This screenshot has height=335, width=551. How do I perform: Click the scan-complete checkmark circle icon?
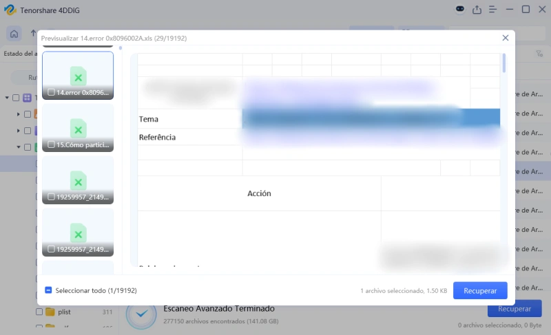tap(142, 314)
